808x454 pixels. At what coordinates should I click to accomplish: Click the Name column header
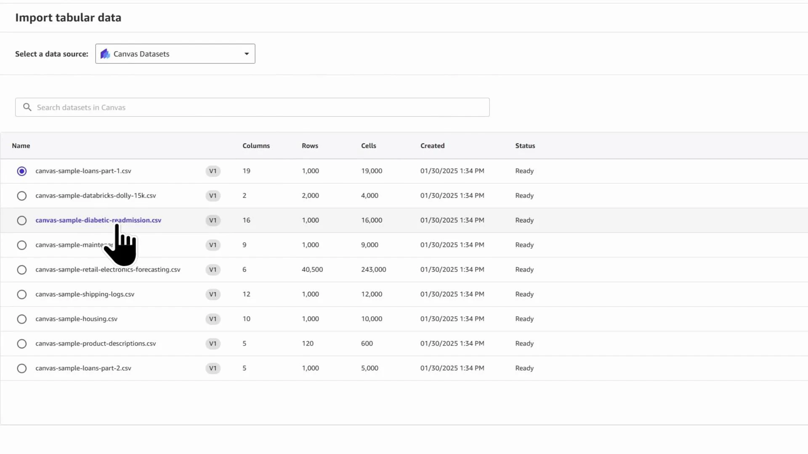(21, 145)
